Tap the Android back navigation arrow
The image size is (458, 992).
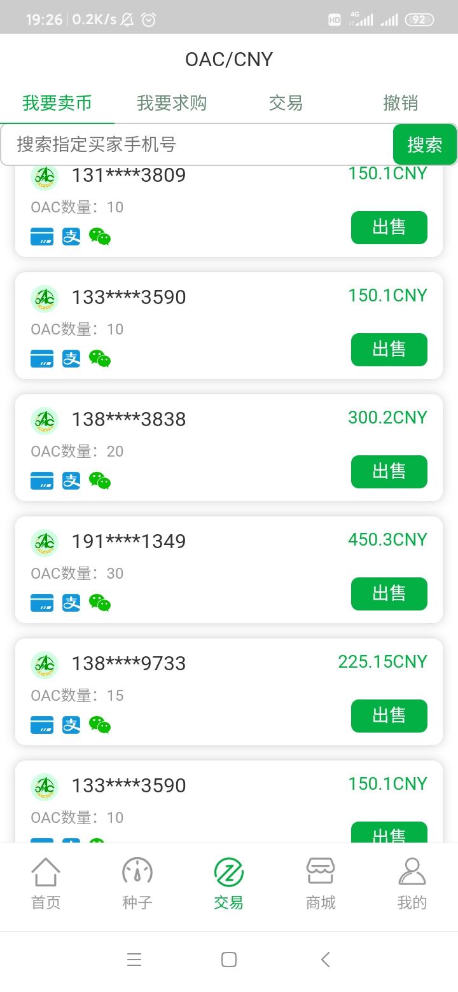pyautogui.click(x=326, y=960)
